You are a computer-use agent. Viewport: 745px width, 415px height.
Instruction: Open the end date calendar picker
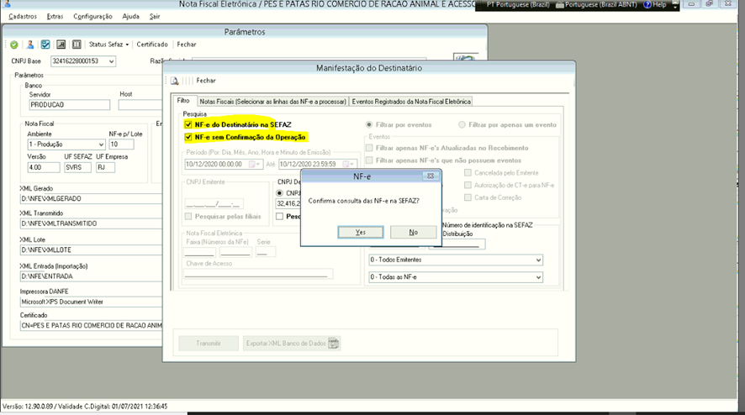tap(349, 165)
